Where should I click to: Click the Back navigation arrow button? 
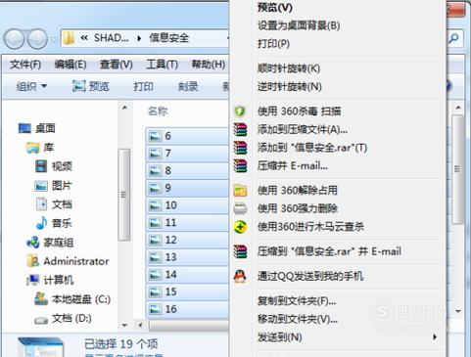14,39
